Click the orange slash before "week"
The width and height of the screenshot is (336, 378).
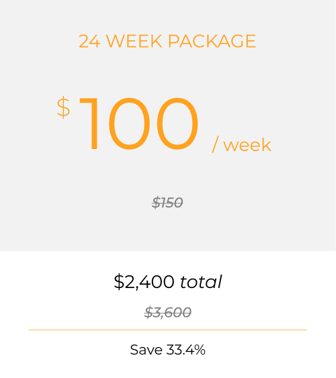[x=215, y=144]
